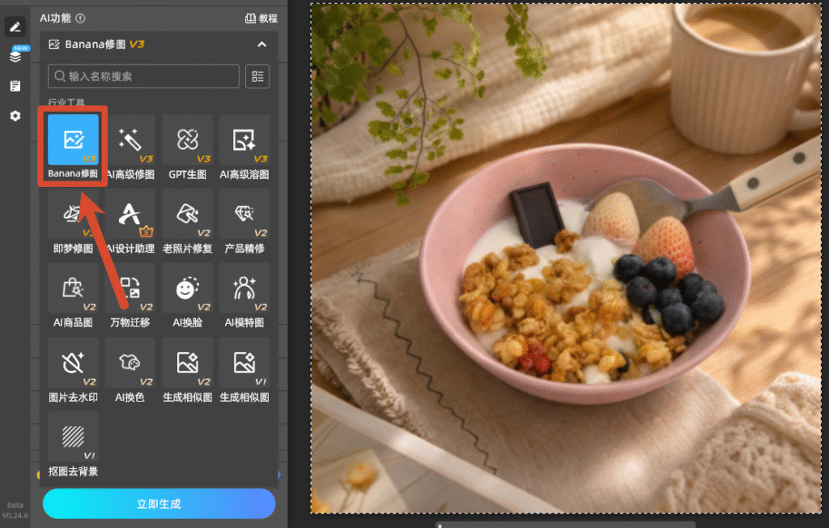Choose the GPT生图 tool

[x=187, y=147]
